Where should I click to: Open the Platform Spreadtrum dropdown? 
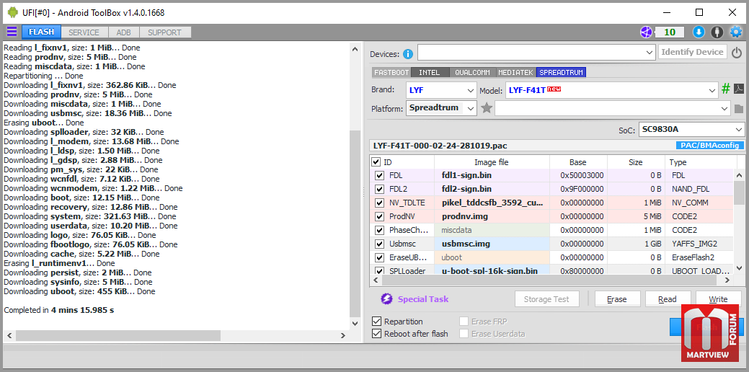(x=471, y=109)
